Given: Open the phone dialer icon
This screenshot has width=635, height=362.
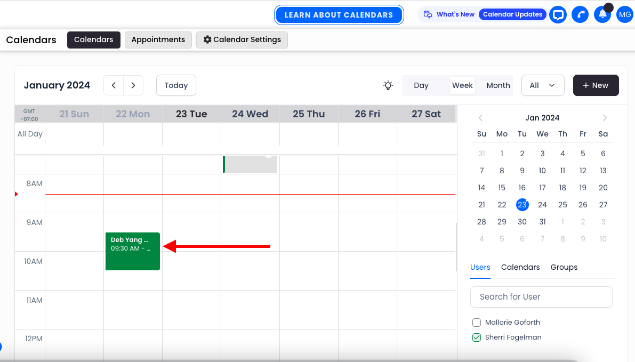Looking at the screenshot, I should point(580,15).
